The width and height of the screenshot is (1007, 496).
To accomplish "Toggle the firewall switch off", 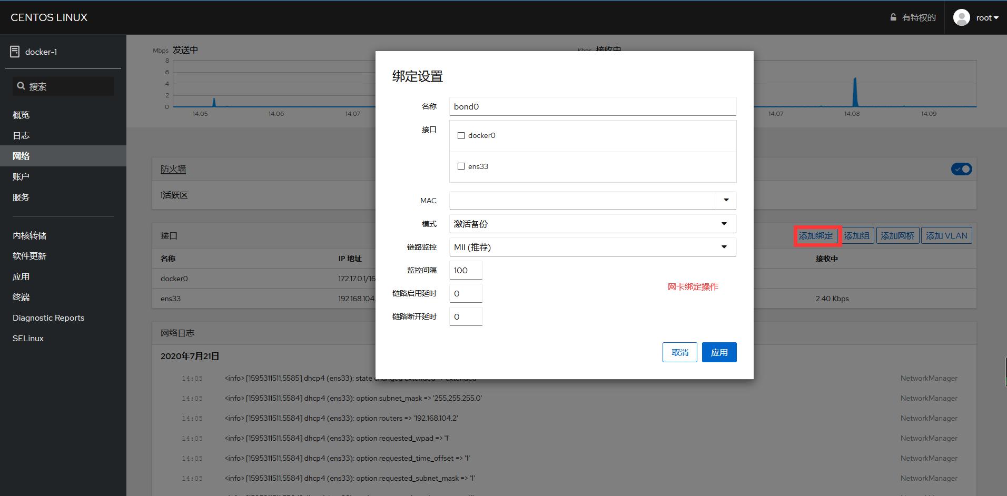I will point(961,169).
